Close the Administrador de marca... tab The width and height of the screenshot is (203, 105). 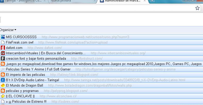(x=145, y=1)
